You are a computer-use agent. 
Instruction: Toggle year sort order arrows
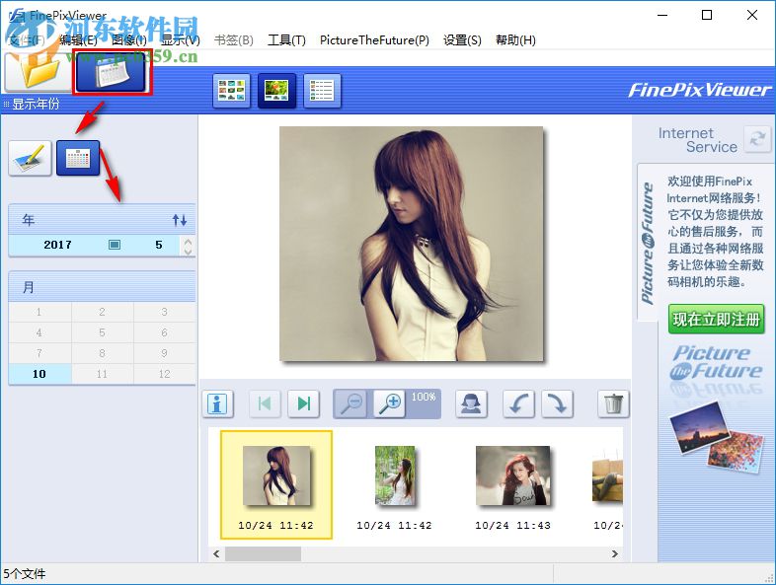179,220
